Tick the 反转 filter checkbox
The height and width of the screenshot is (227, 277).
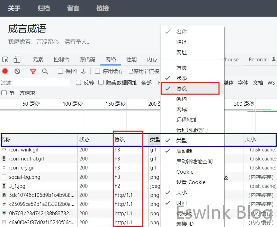pyautogui.click(x=79, y=82)
